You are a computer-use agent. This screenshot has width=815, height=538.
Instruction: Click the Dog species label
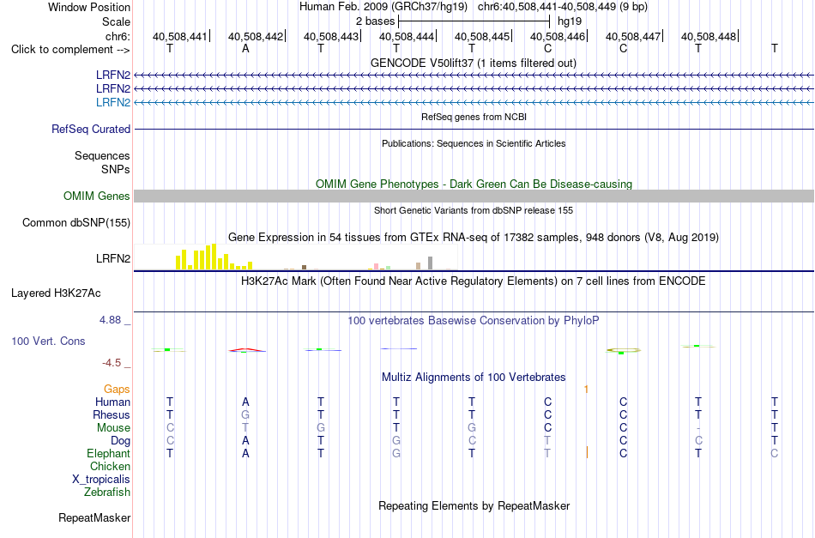(120, 441)
